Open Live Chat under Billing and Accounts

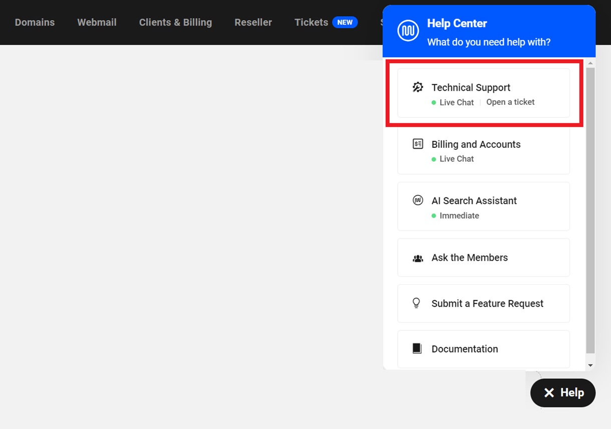tap(457, 158)
